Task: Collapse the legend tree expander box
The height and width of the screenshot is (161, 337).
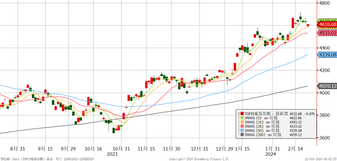Action: [239, 114]
